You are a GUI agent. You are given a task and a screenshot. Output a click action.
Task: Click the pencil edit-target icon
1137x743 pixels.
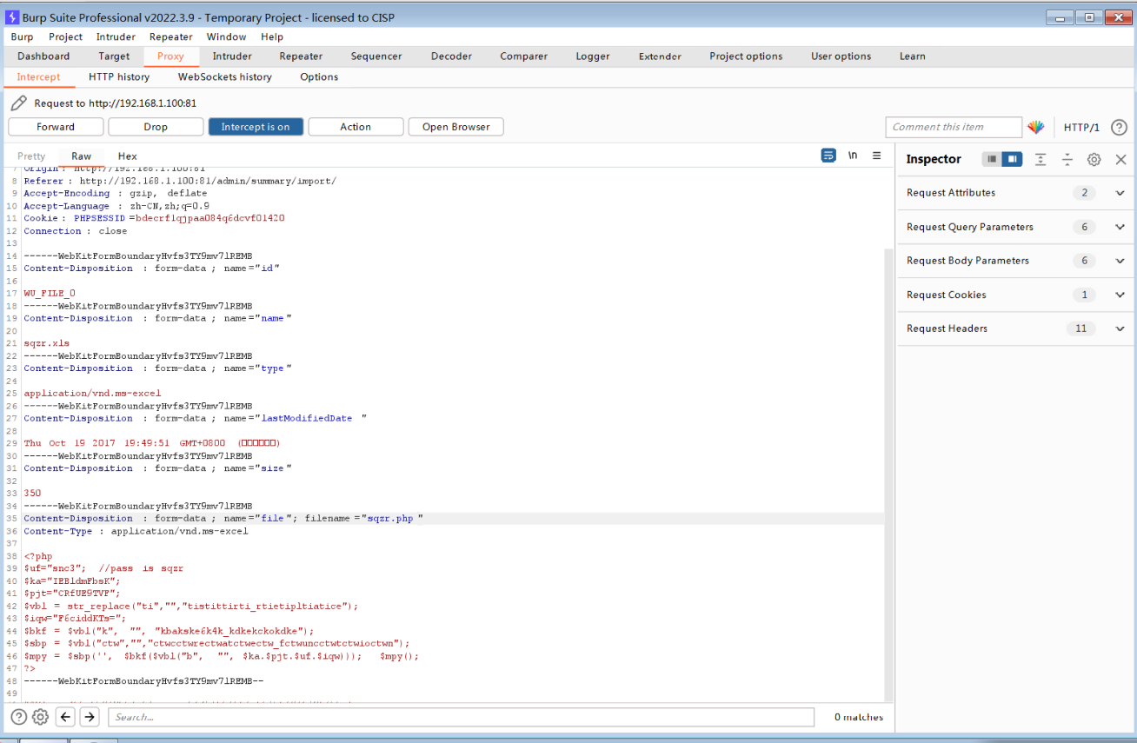click(18, 103)
